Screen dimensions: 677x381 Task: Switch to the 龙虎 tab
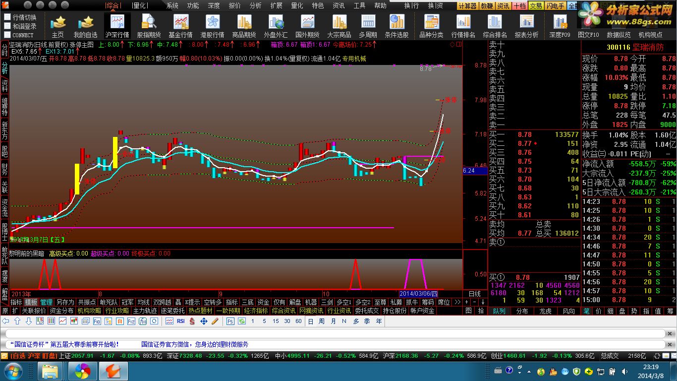pos(545,311)
